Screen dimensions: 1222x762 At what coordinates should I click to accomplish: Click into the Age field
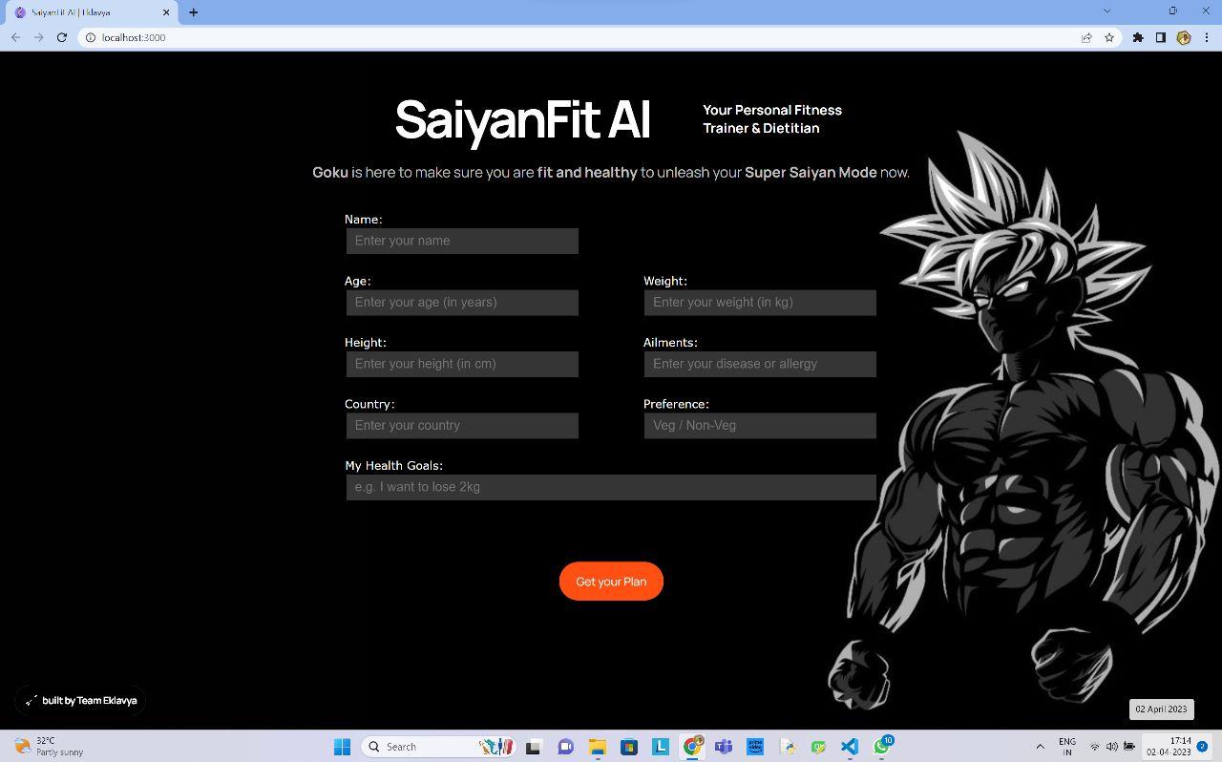[462, 303]
